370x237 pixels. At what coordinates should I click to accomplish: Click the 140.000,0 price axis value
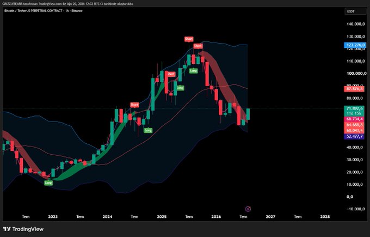[356, 24]
